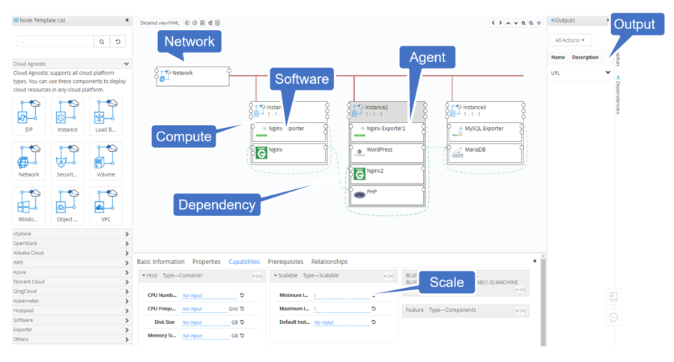Click the refresh template list button
Image resolution: width=674 pixels, height=362 pixels.
click(118, 42)
